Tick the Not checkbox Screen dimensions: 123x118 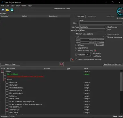[x=107, y=29]
